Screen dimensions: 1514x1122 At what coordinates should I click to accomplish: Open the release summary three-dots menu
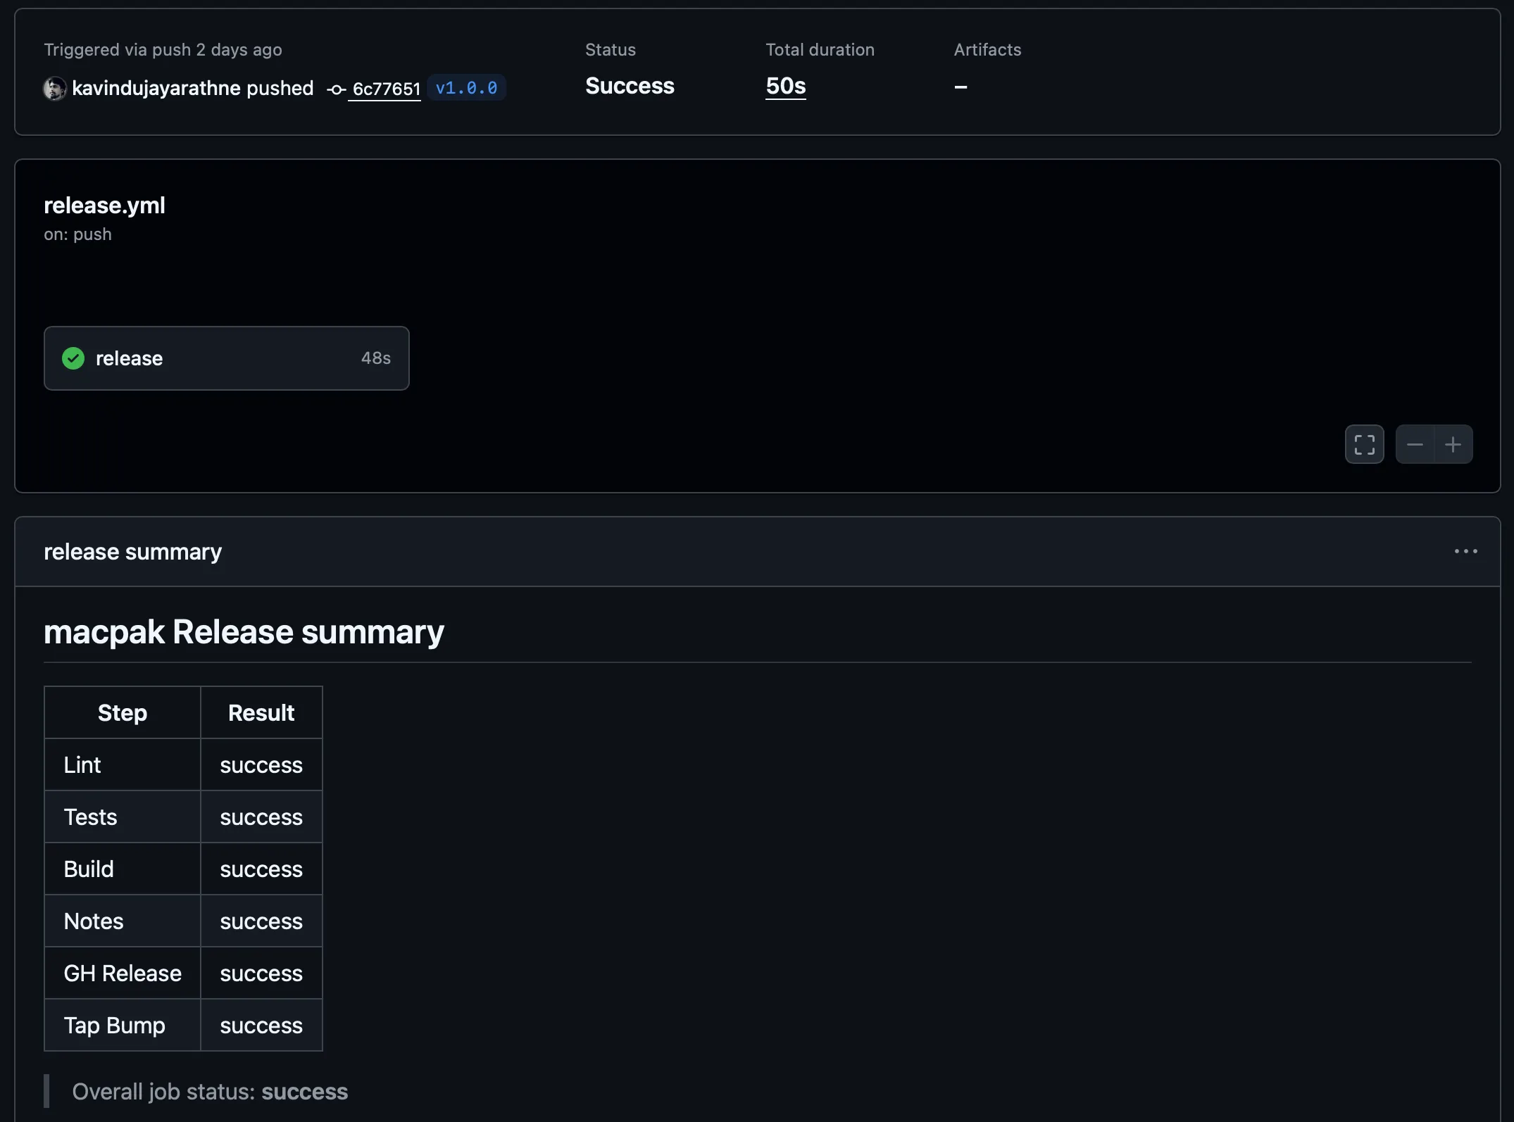coord(1465,551)
